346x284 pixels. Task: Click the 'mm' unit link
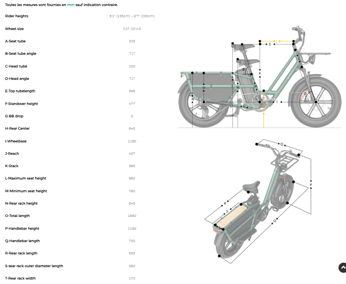pos(70,5)
